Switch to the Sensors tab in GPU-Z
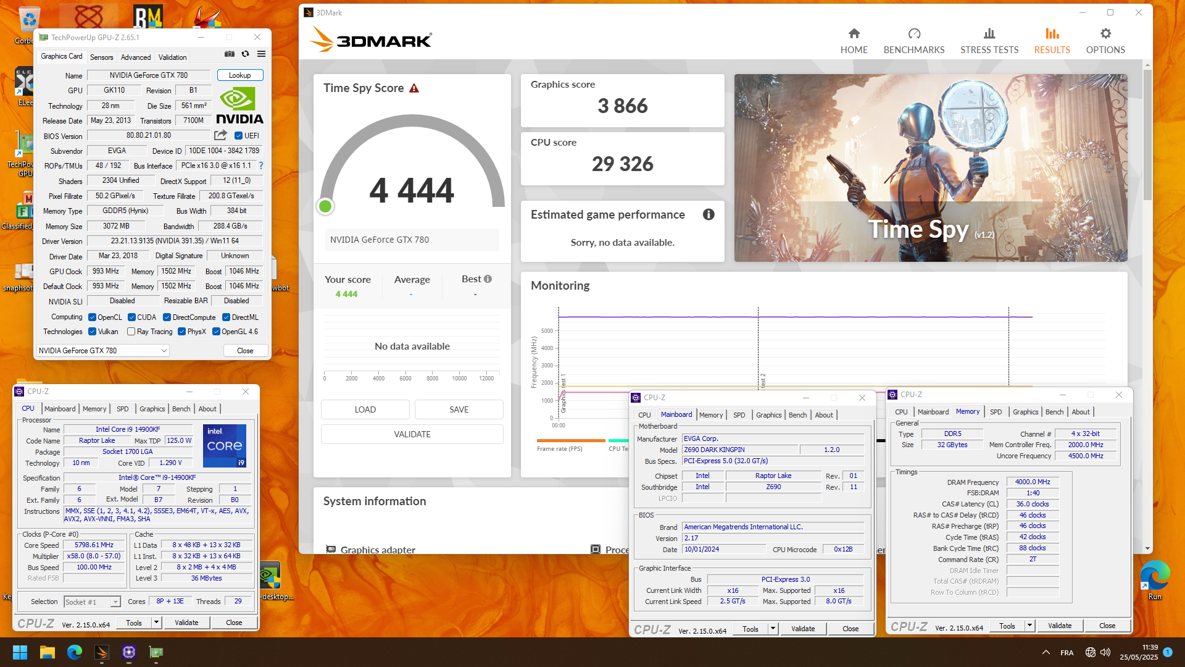This screenshot has height=667, width=1185. coord(101,57)
